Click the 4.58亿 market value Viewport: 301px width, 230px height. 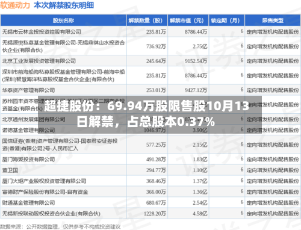(200, 214)
